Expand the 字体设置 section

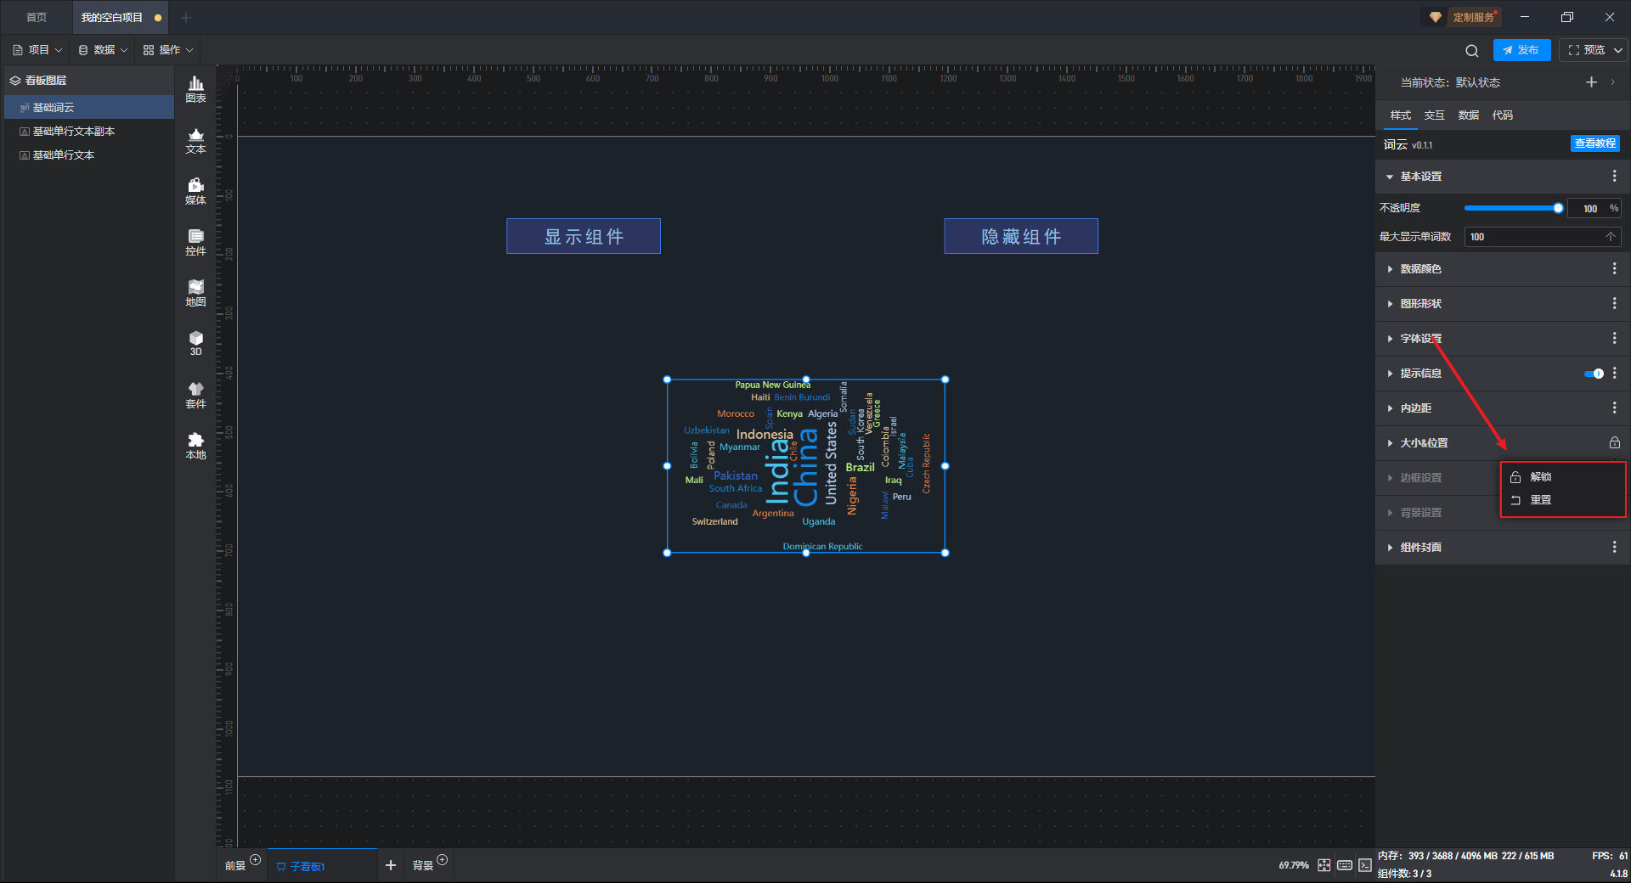(x=1420, y=339)
